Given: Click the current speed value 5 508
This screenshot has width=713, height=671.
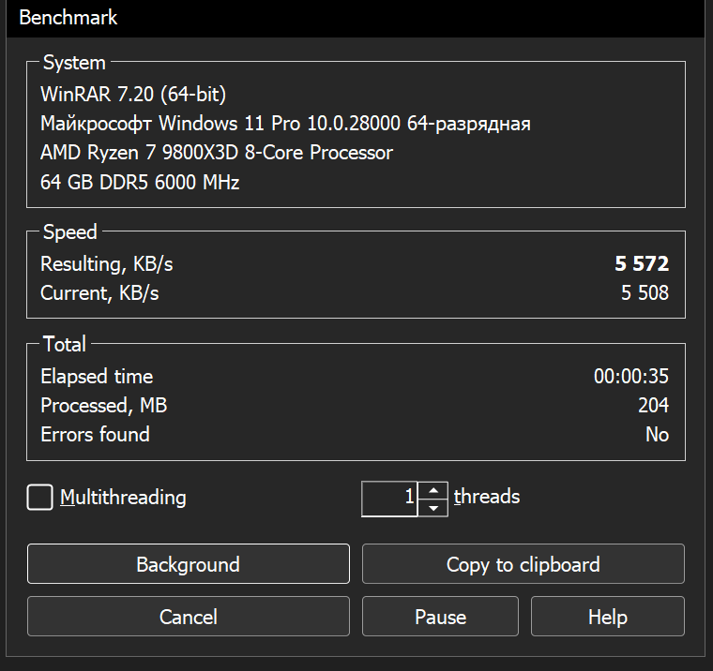Looking at the screenshot, I should click(x=645, y=292).
